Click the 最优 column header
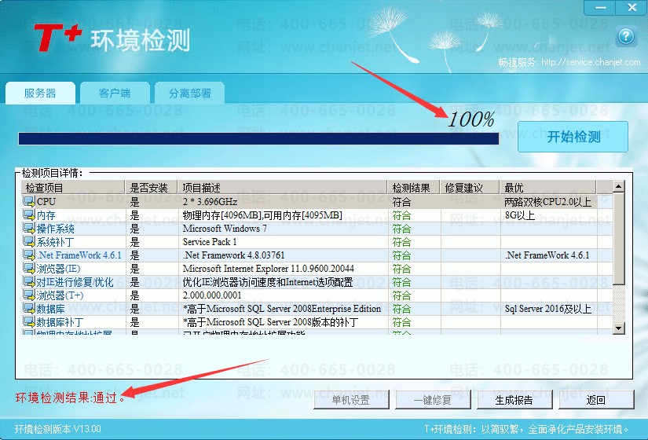This screenshot has width=648, height=440. point(548,188)
